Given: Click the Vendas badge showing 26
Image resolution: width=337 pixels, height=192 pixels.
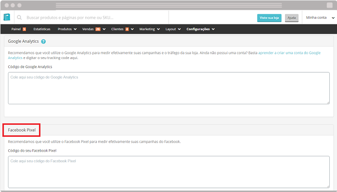Looking at the screenshot, I should coord(98,29).
